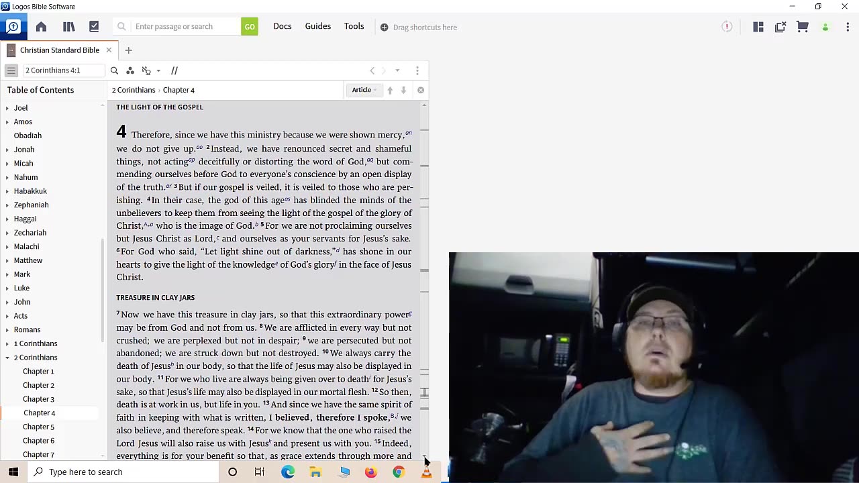Screen dimensions: 859x483
Task: Select Chapter 6 under 2 Corinthians
Action: tap(38, 441)
